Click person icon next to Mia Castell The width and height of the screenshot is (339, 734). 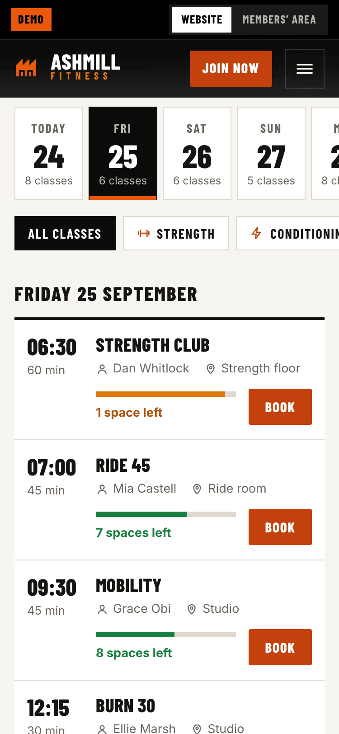[102, 489]
